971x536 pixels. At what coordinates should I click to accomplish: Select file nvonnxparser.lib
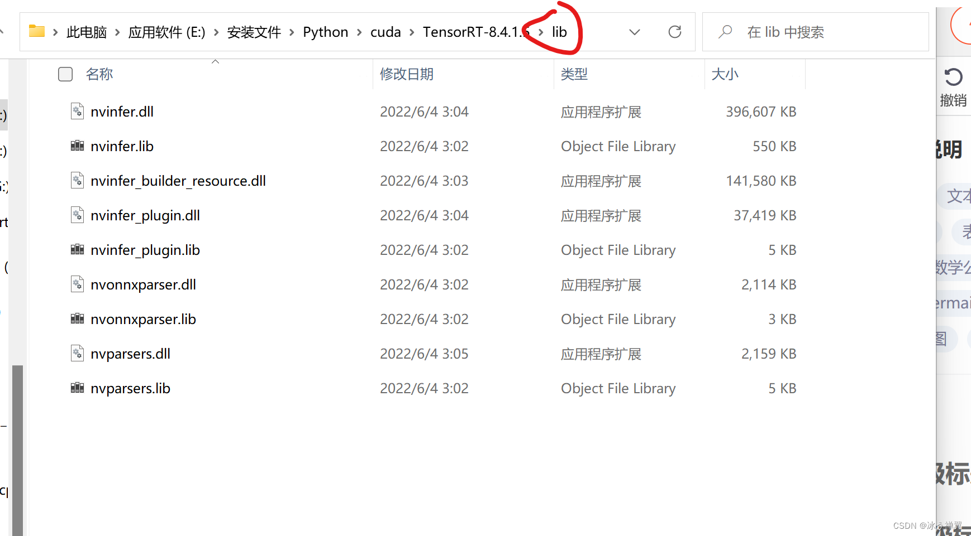[x=143, y=319]
